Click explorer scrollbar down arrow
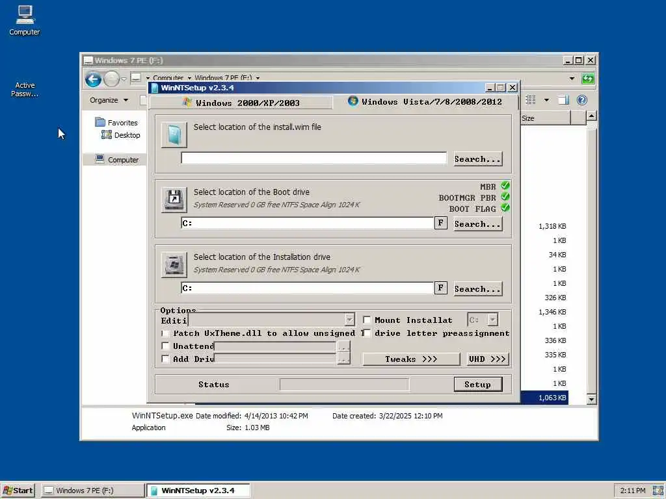The width and height of the screenshot is (666, 499). click(x=591, y=399)
